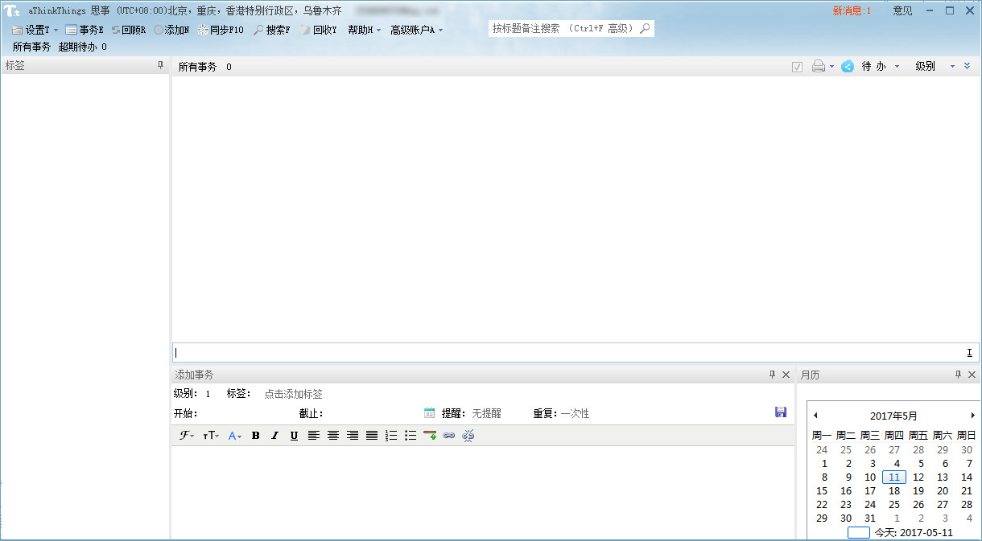Select May 11 in calendar
The image size is (982, 541).
[894, 477]
